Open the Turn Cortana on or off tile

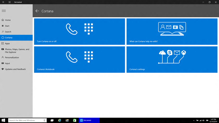80,32
